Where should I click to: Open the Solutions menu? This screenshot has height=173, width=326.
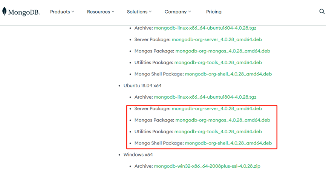(x=139, y=12)
